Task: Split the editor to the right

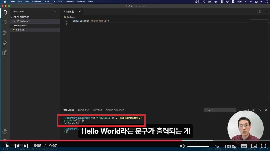Action: pos(260,11)
